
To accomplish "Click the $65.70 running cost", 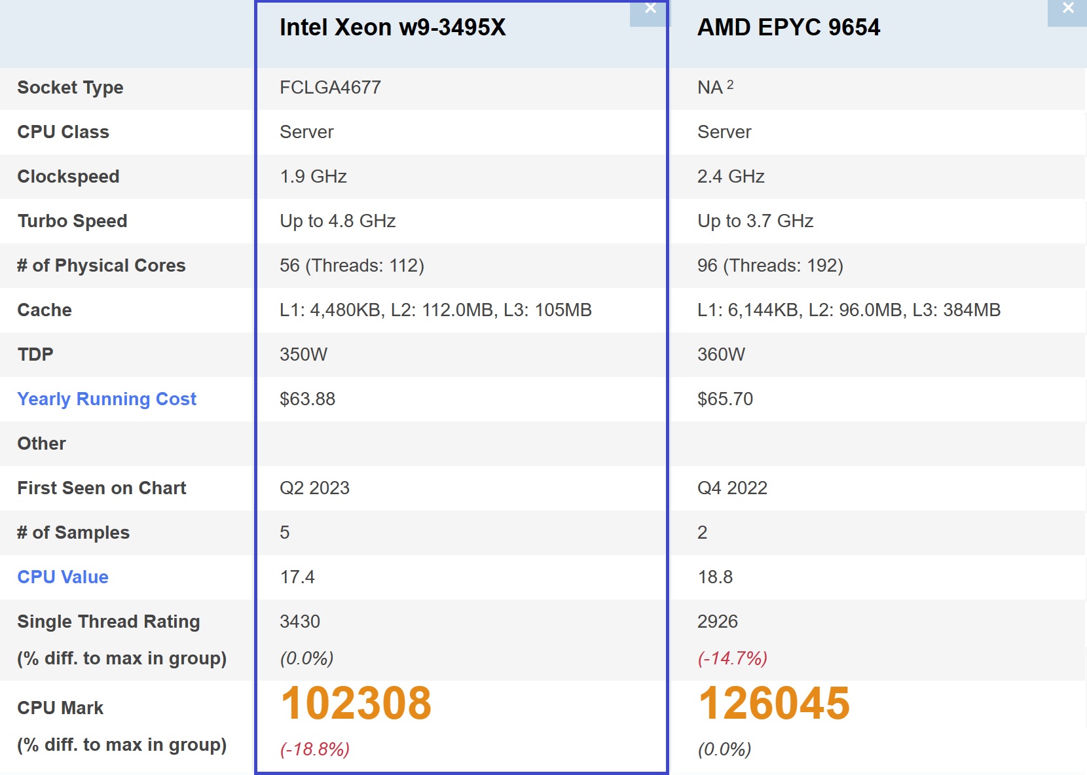I will coord(725,399).
